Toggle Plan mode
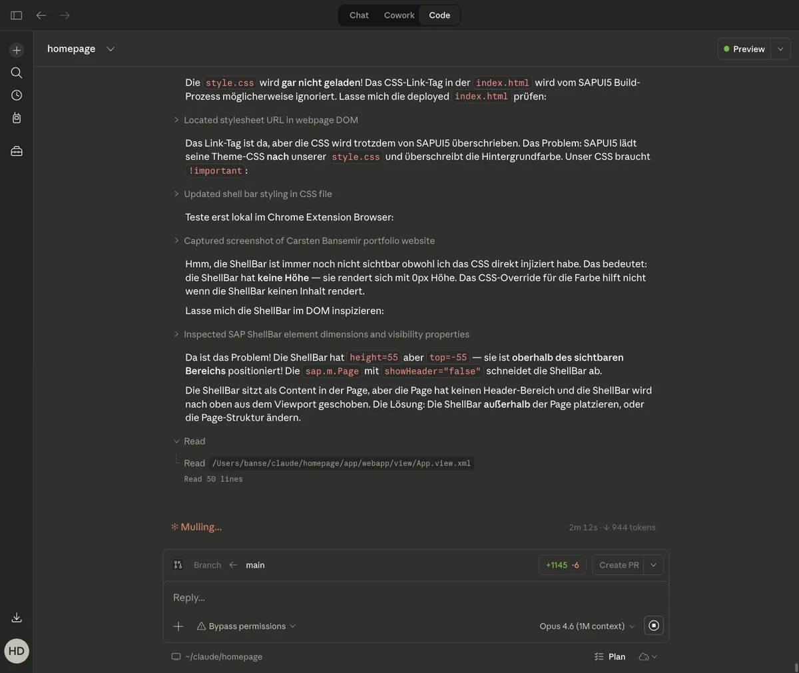 coord(610,656)
